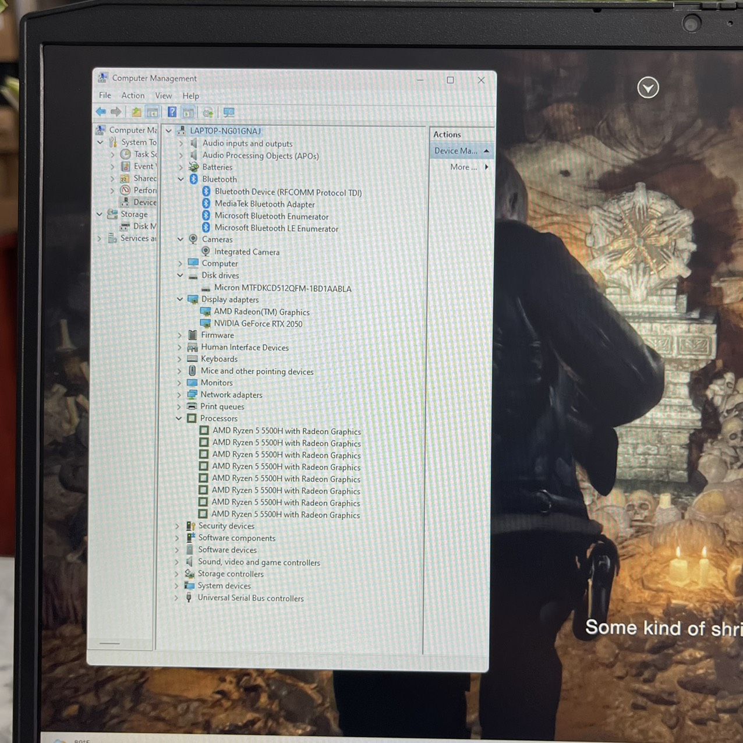Expand the Software components category
743x743 pixels.
click(178, 538)
